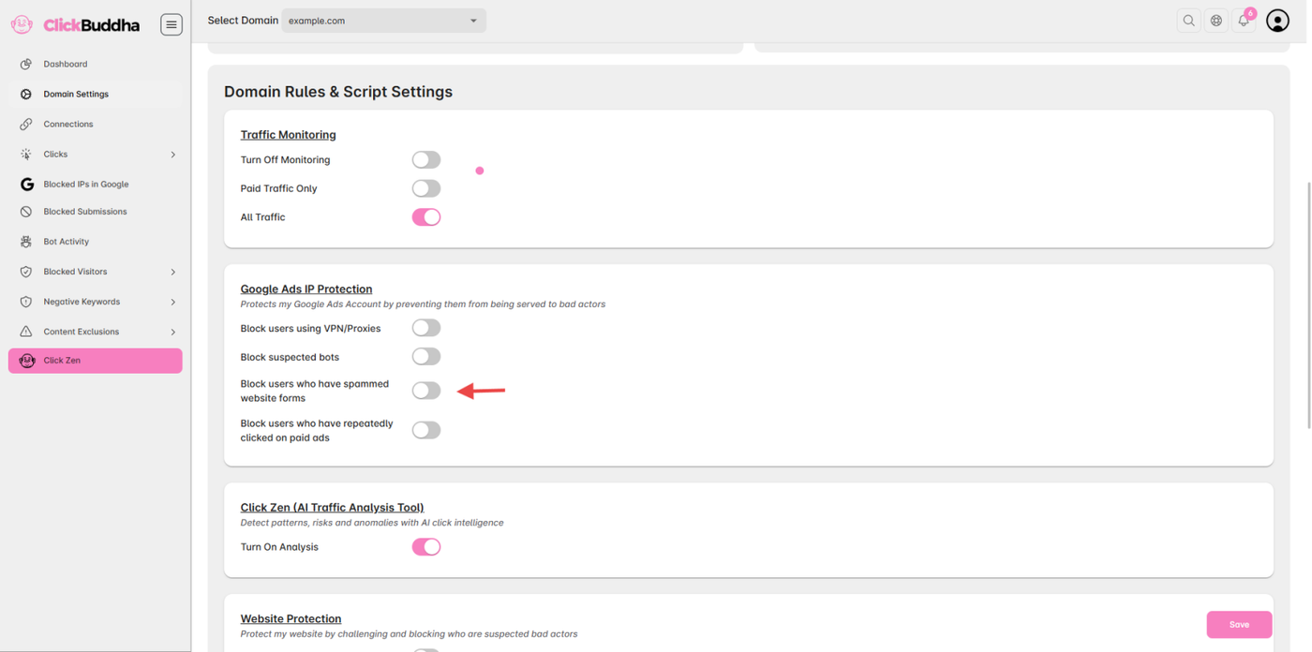Screen dimensions: 1312x652
Task: Open Connections from the sidebar
Action: 68,125
